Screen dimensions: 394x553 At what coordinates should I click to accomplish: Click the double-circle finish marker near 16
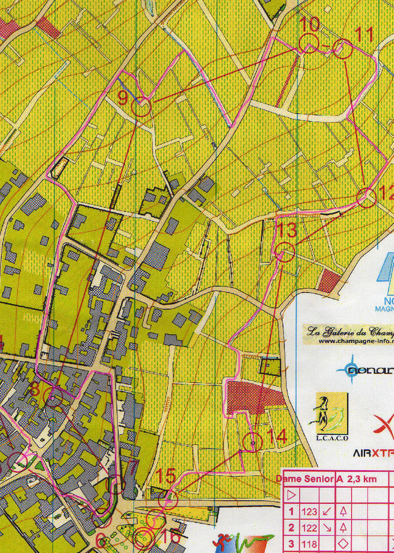[x=144, y=538]
